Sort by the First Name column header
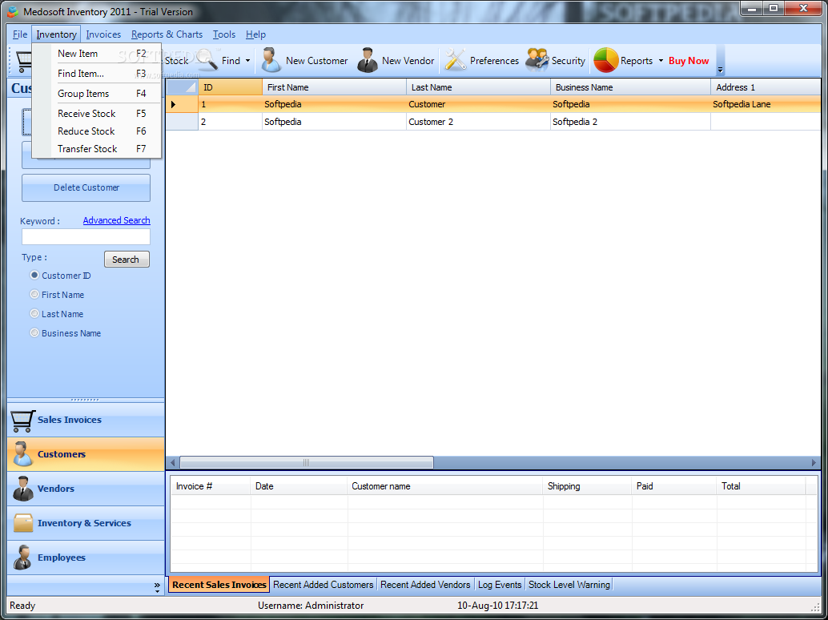 [x=334, y=87]
